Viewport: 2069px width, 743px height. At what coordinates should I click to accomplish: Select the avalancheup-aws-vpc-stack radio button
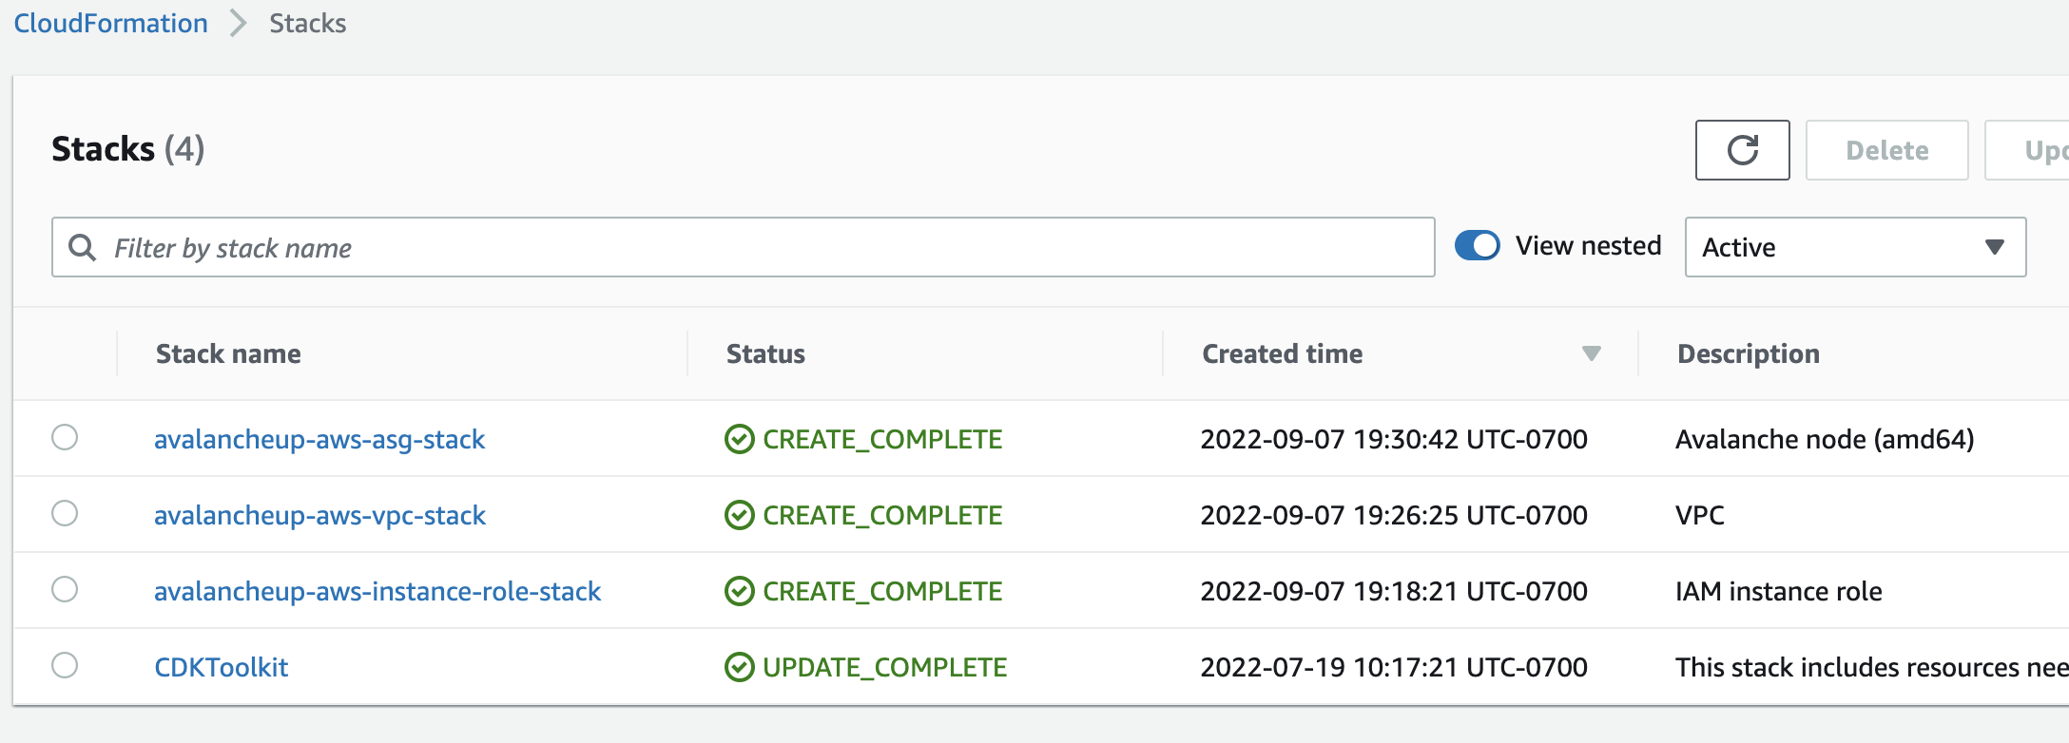[65, 514]
